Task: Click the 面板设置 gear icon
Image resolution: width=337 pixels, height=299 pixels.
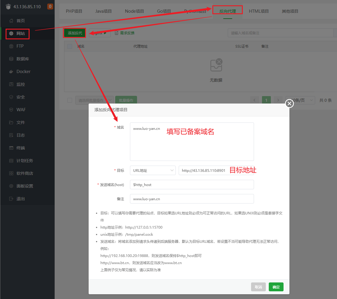Action: pos(11,186)
